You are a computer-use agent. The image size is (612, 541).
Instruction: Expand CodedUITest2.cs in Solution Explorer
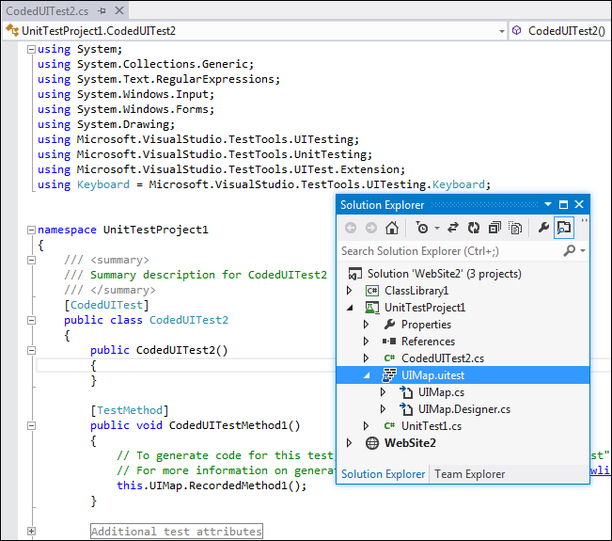[366, 358]
